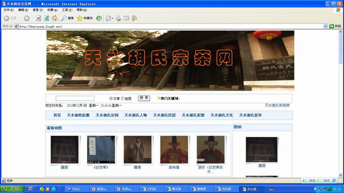344x193 pixels.
Task: Open the 文件 menu
Action: click(9, 10)
